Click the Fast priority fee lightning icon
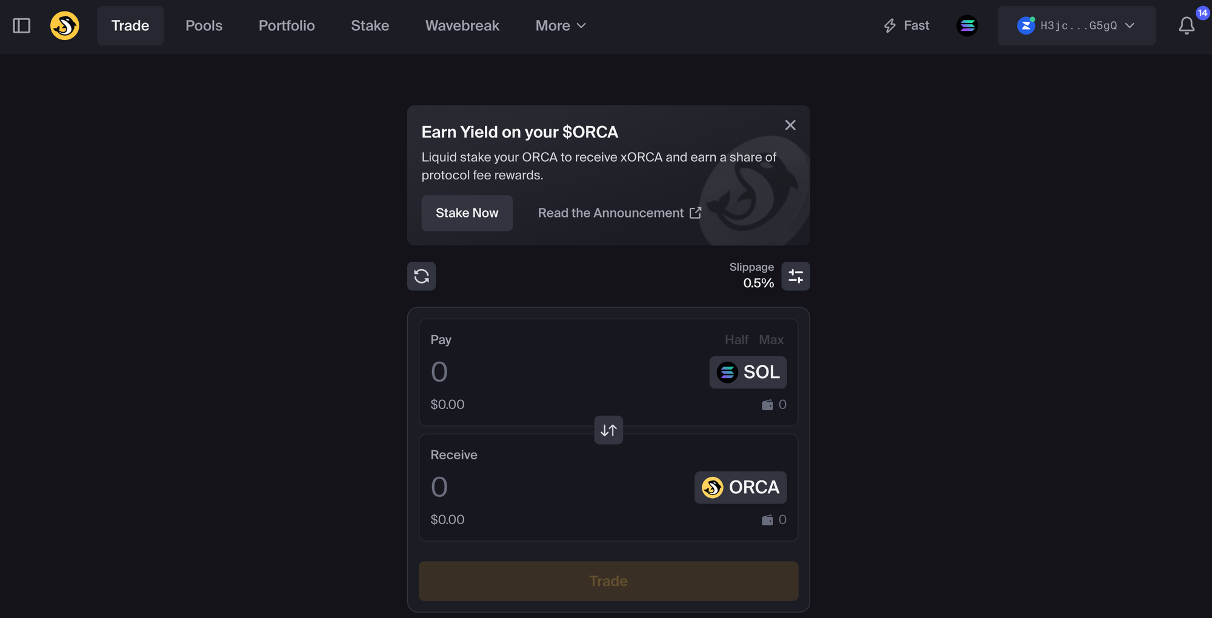 point(890,25)
